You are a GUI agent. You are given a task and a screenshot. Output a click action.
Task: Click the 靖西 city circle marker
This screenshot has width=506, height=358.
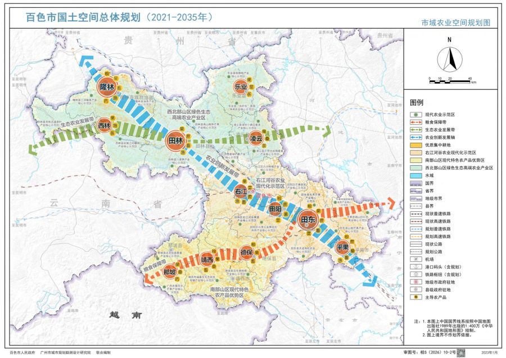click(x=207, y=260)
